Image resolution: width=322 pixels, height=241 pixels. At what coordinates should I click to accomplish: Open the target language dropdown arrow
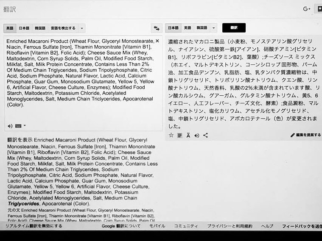(x=213, y=28)
